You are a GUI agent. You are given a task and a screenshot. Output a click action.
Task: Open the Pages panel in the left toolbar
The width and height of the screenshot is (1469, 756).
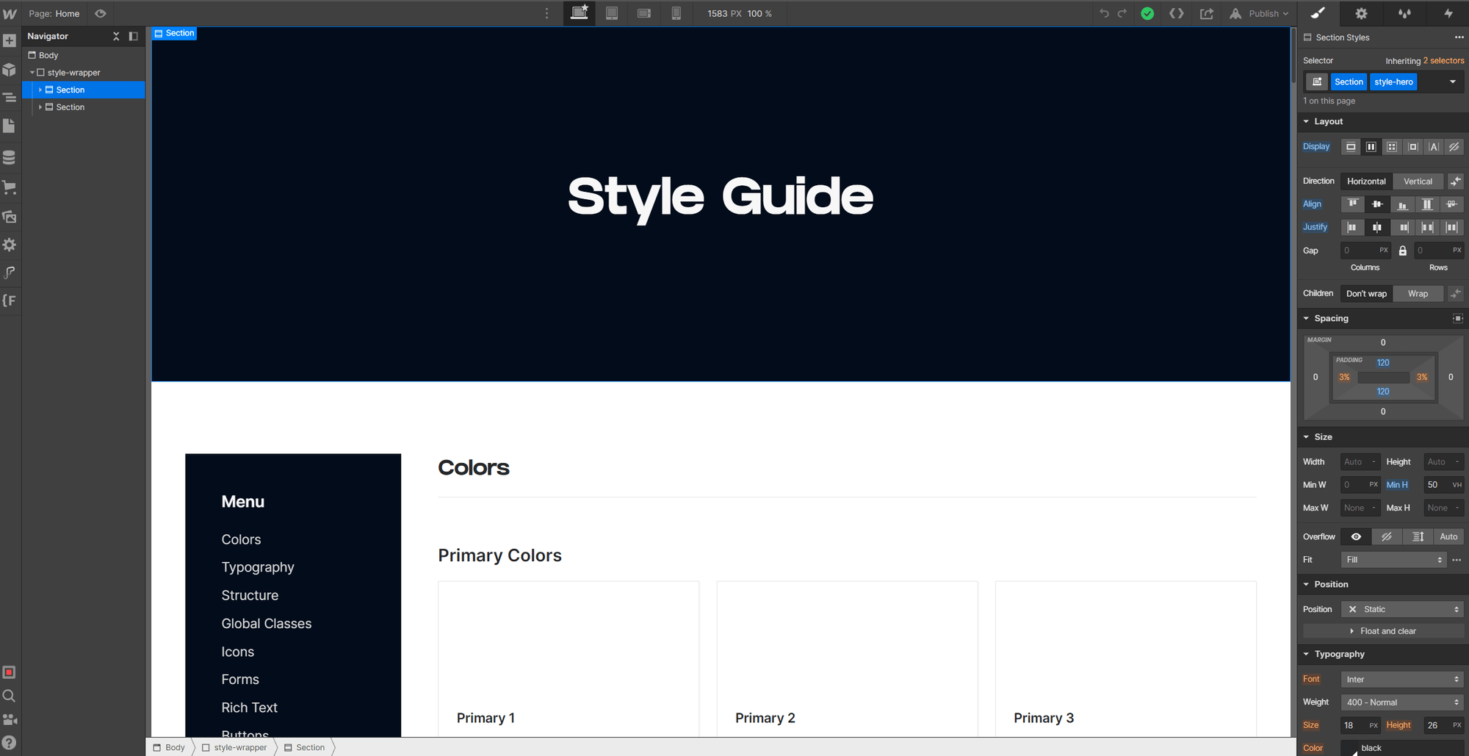click(10, 126)
